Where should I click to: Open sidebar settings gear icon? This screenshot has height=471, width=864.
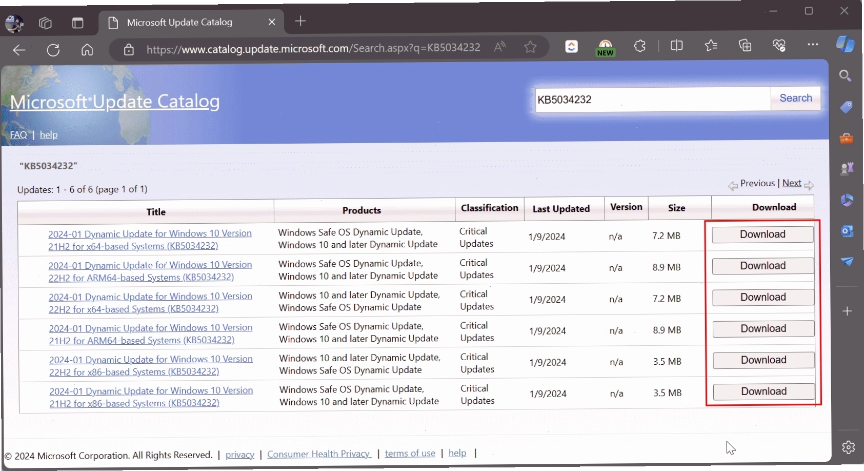point(849,447)
